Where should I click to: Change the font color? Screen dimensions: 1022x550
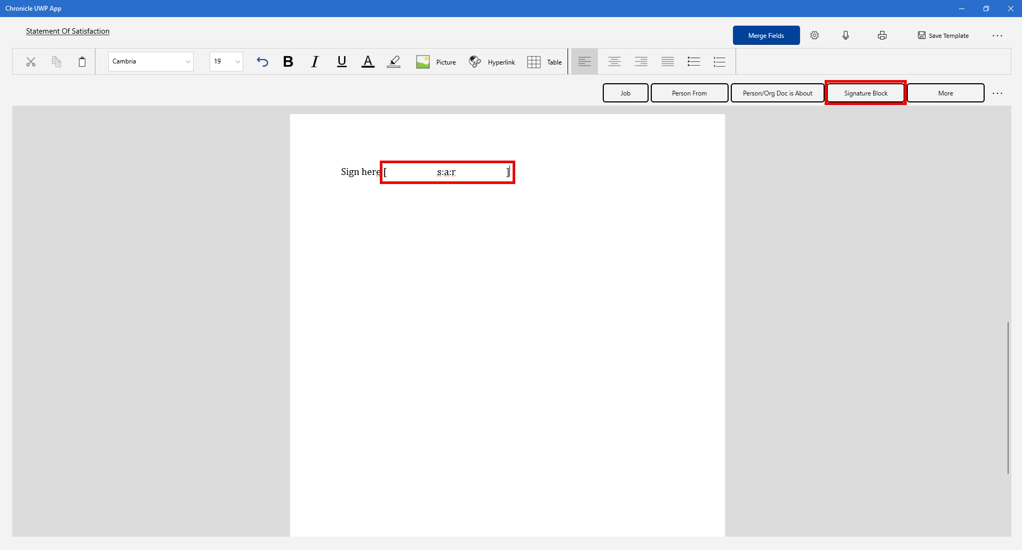(368, 62)
